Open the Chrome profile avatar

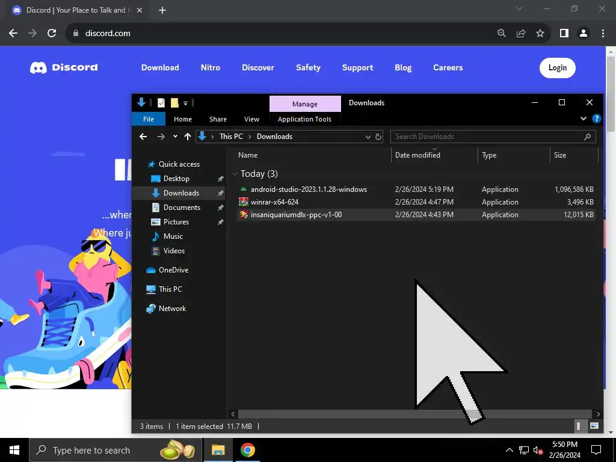(x=584, y=34)
